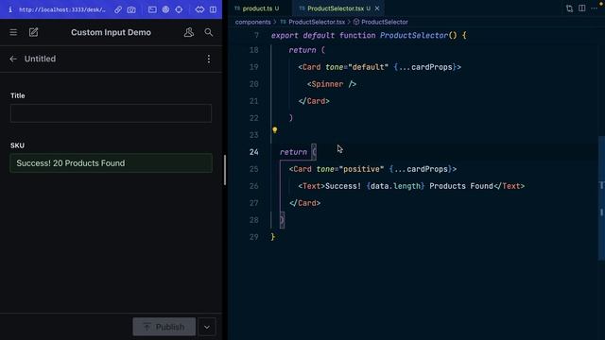Open in browser via the globe icon
605x340 pixels.
[165, 9]
